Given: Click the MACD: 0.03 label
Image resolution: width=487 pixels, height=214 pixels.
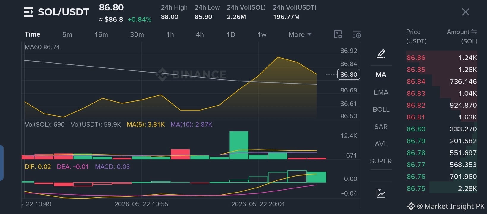Looking at the screenshot, I should click(x=112, y=167).
